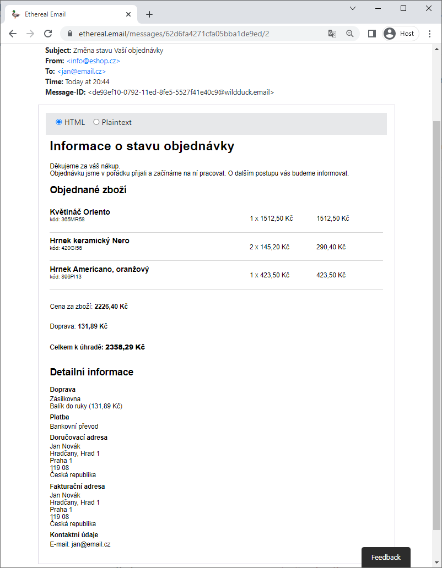The width and height of the screenshot is (442, 568).
Task: Click the 'Today at 20:44' time
Action: pyautogui.click(x=88, y=82)
